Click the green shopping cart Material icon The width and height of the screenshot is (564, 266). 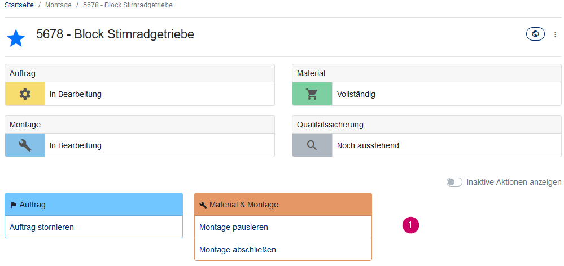pos(312,94)
